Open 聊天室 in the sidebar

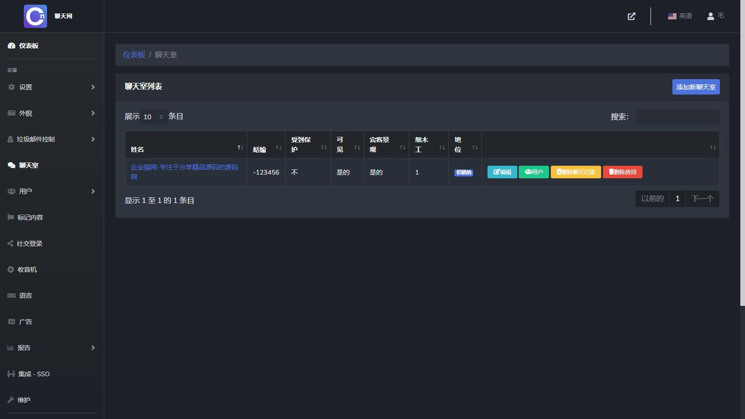pos(29,165)
